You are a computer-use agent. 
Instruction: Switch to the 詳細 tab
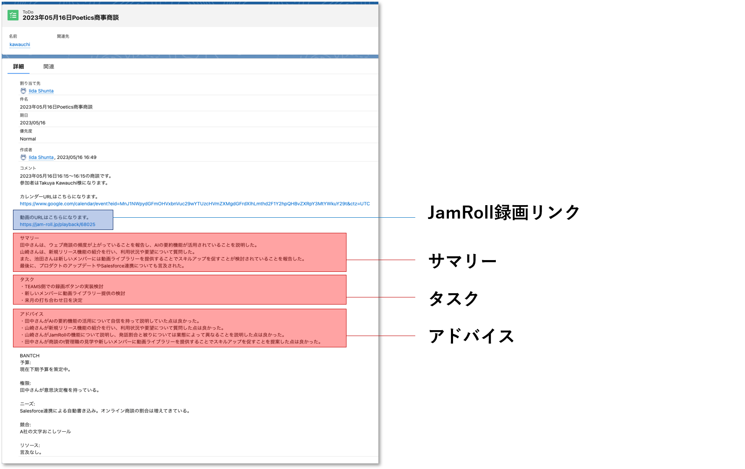18,66
